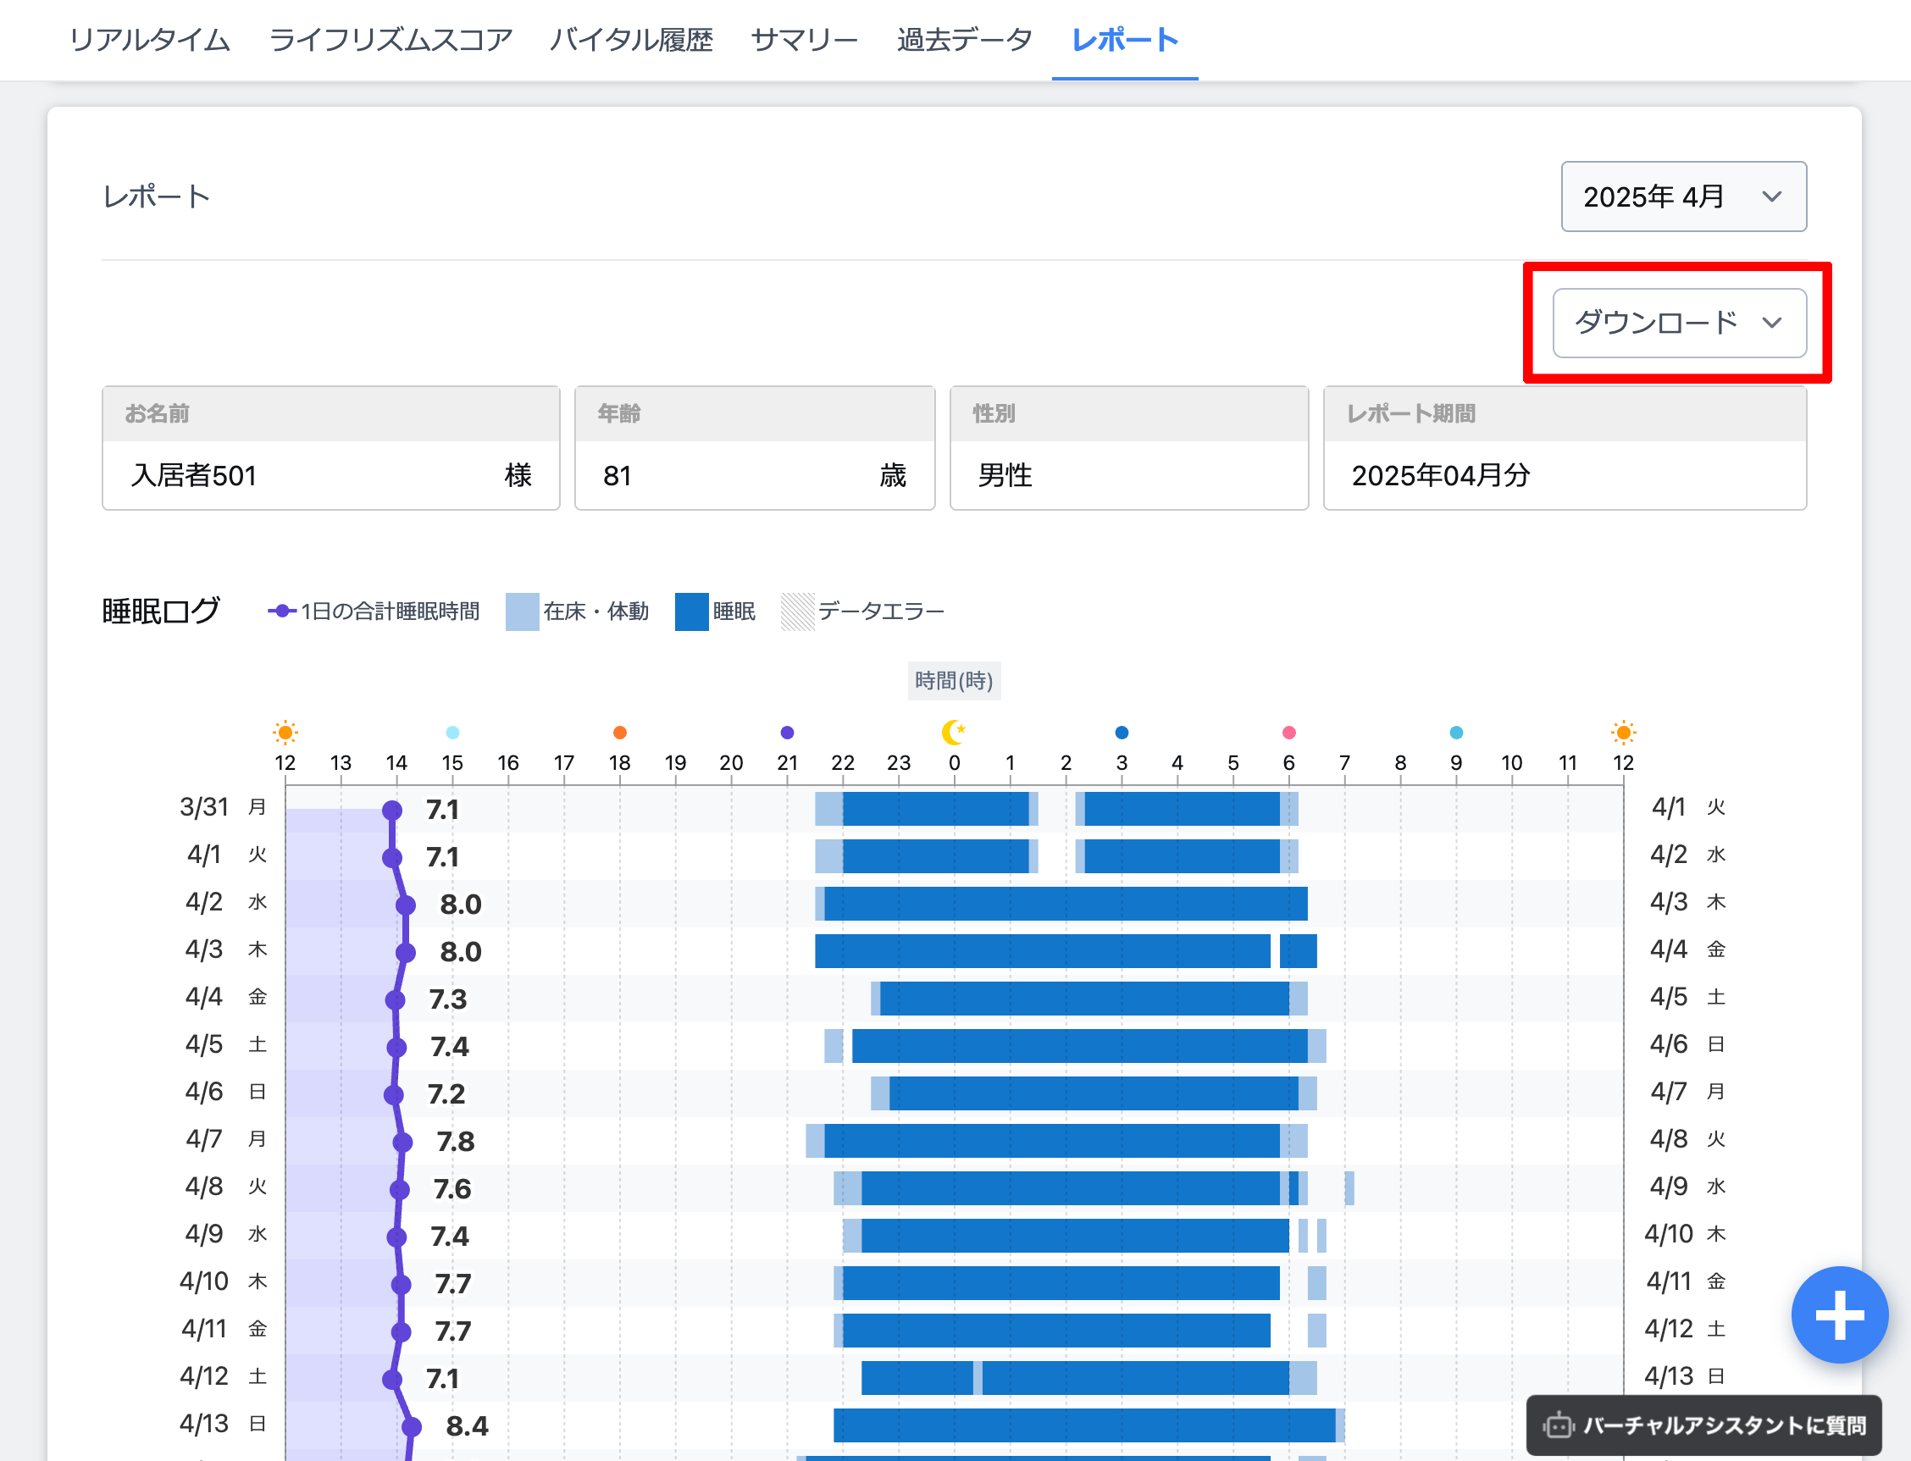Screen dimensions: 1911x1461
Task: Click the orange dot above hour 18
Action: (x=619, y=733)
